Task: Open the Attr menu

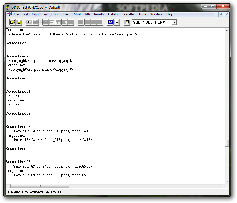Action: tap(88, 14)
